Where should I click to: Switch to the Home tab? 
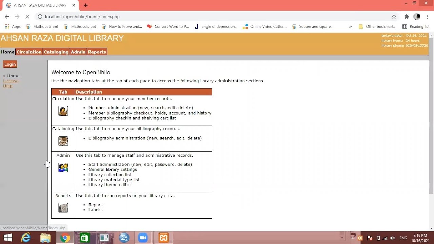click(x=7, y=52)
